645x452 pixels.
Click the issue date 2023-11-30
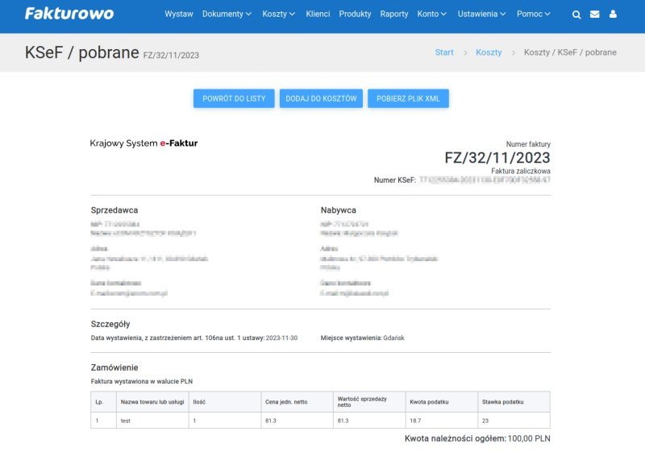pyautogui.click(x=281, y=338)
